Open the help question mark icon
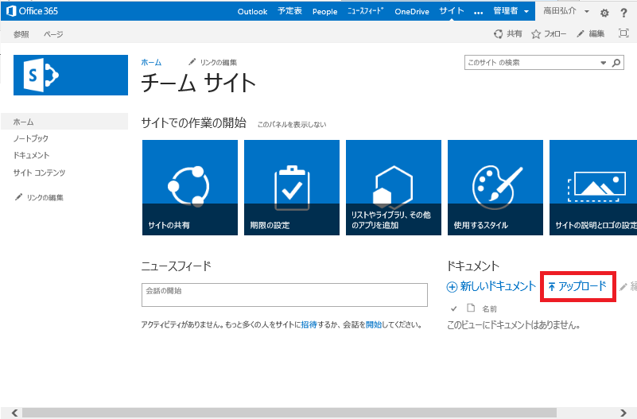Screen dimensions: 637x419 623,13
